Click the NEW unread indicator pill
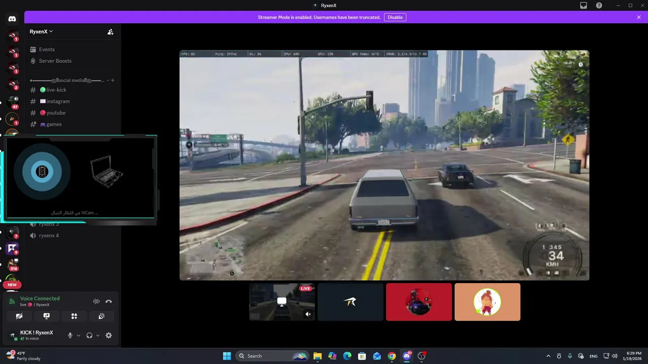Screen dimensions: 648x364 click(x=12, y=285)
